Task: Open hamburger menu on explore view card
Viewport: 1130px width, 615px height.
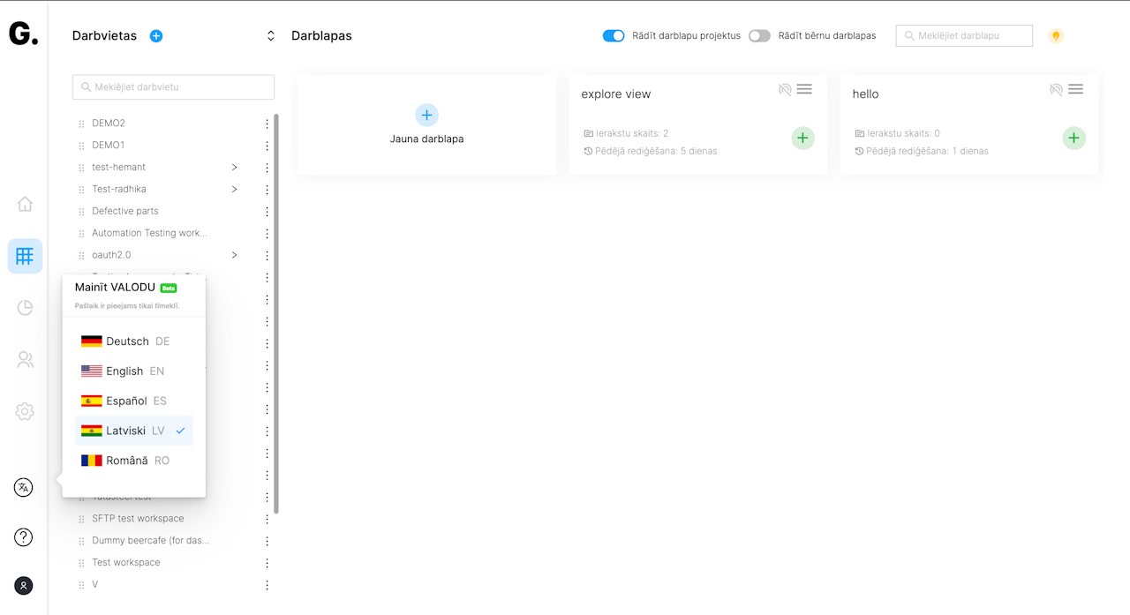Action: [x=804, y=89]
